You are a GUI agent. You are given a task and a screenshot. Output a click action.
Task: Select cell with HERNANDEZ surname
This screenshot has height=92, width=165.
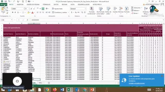pos(9,37)
